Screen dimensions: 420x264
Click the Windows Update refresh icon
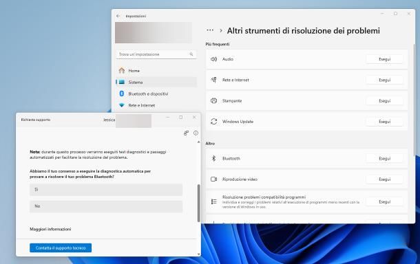tap(213, 122)
